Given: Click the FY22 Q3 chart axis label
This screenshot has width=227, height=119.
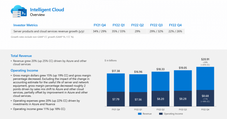Looking at the screenshot, I should coord(183,110).
